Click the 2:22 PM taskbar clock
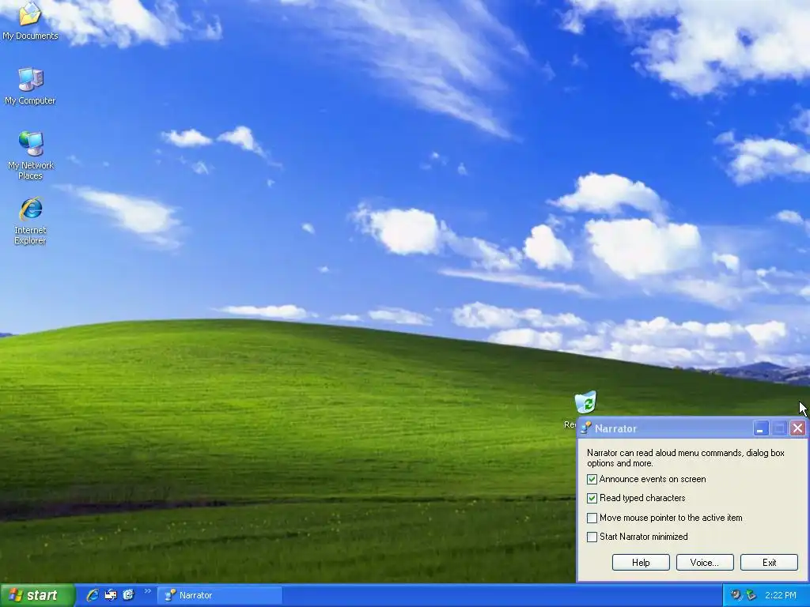The width and height of the screenshot is (810, 607). [x=781, y=595]
